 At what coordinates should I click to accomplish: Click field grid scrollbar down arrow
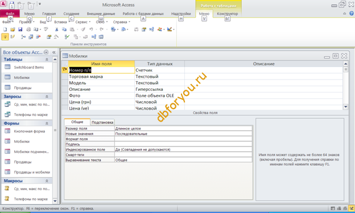345,107
